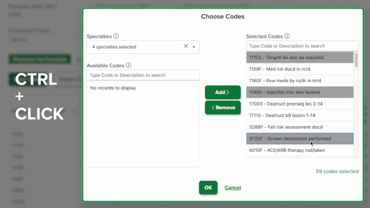Clear the selected specialties with X icon
The image size is (370, 208).
pyautogui.click(x=186, y=46)
